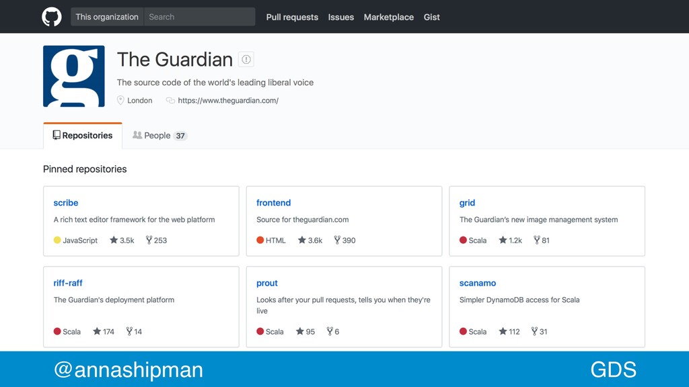Click the organization tagline about liberal voice
Viewport: 689px width, 387px height.
tap(215, 83)
